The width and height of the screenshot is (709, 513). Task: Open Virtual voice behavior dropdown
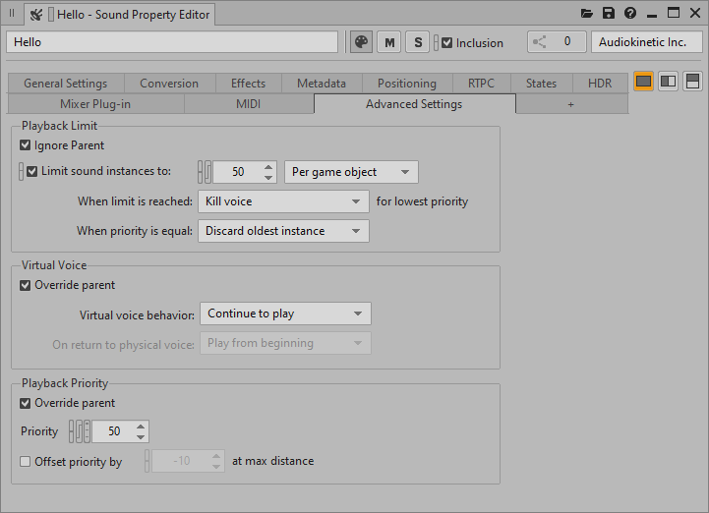point(285,313)
